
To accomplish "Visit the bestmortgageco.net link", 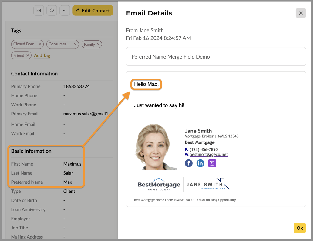I will (x=209, y=154).
